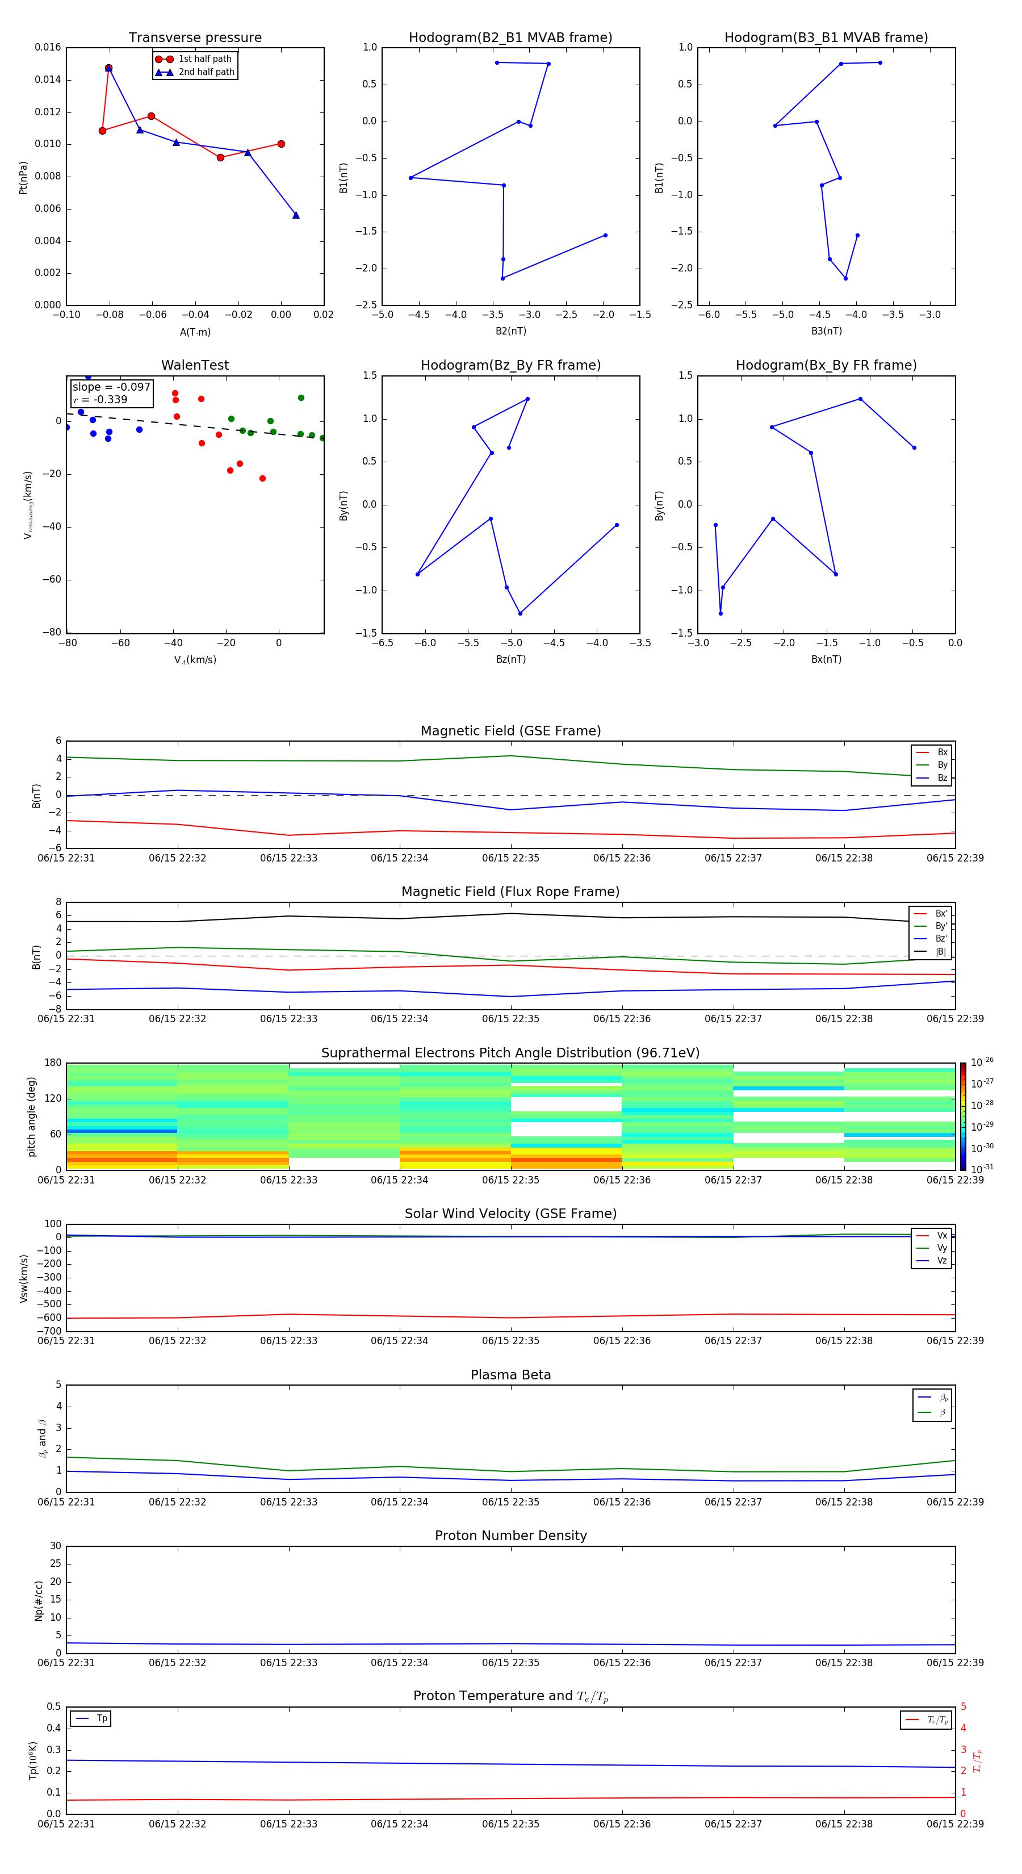Click the dashed regression line in WalenTest
The width and height of the screenshot is (1022, 1874).
(195, 425)
